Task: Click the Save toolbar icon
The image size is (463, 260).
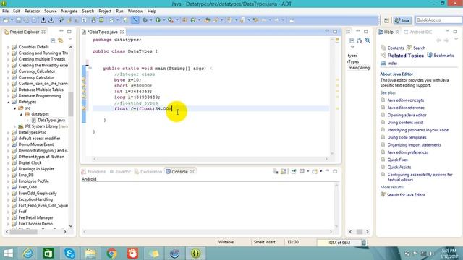Action: (x=19, y=20)
